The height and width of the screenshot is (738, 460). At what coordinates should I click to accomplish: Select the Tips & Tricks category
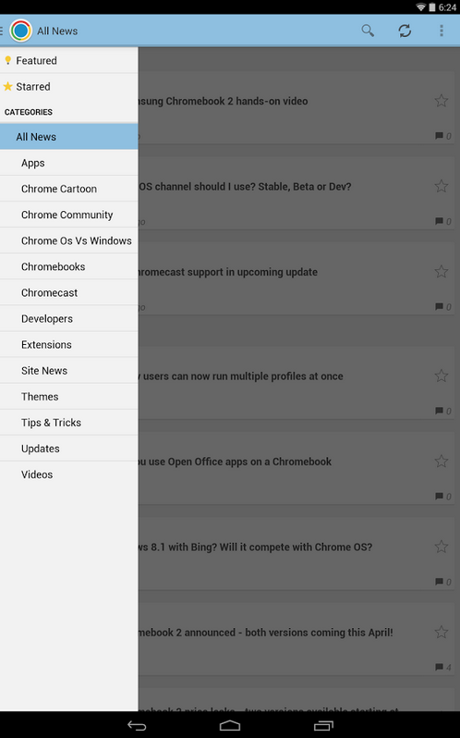click(69, 423)
